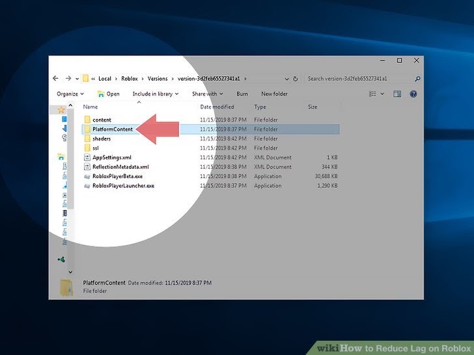Image resolution: width=474 pixels, height=355 pixels.
Task: Click the version-3d2feb65527341a1 breadcrumb
Action: 208,79
